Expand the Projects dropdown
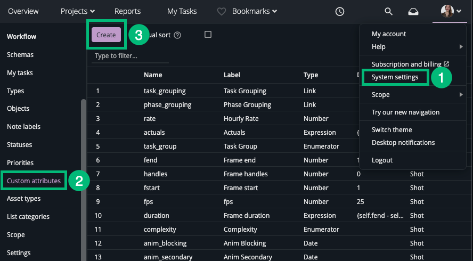The height and width of the screenshot is (261, 473). click(x=78, y=11)
